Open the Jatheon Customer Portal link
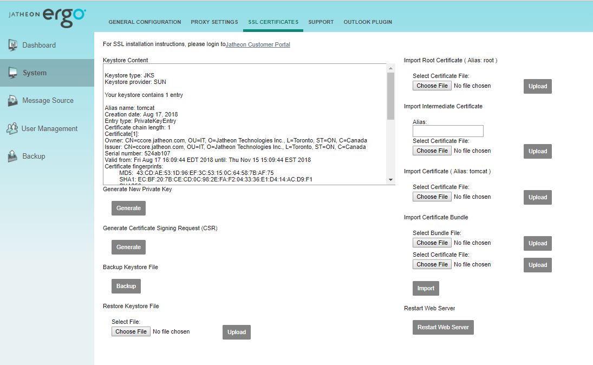The image size is (593, 365). pos(258,44)
